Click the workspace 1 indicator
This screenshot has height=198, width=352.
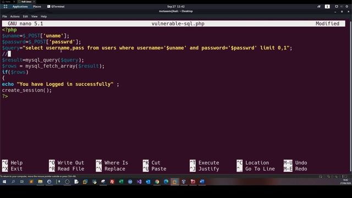[x=327, y=7]
